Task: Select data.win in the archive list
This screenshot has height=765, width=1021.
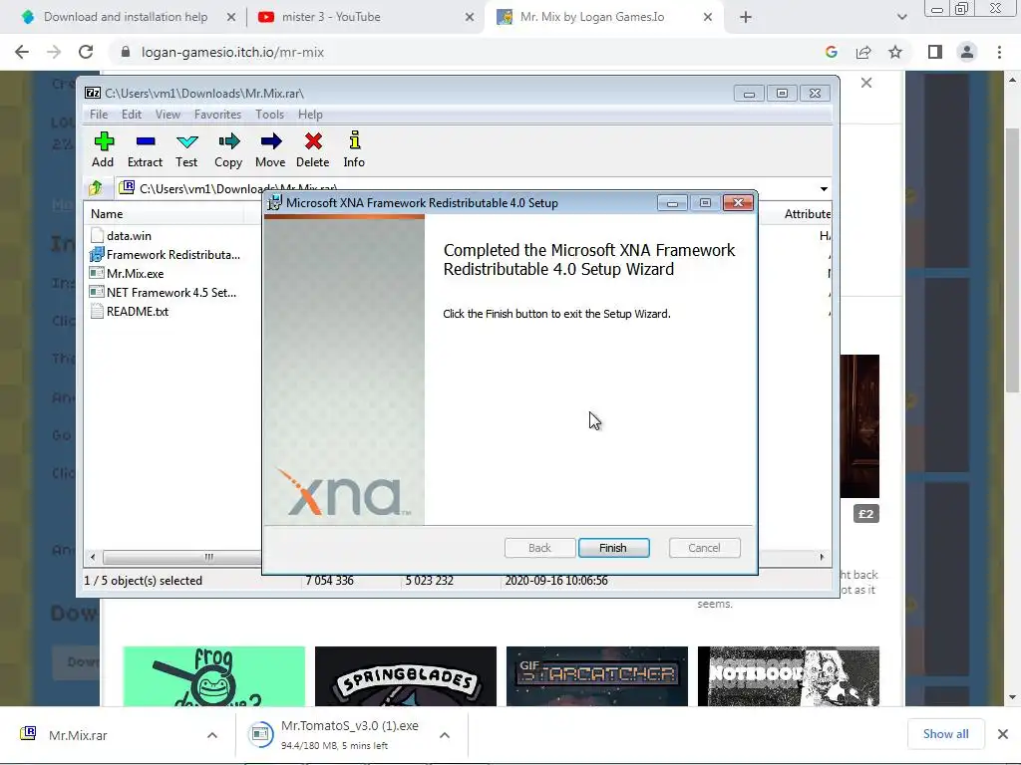Action: point(129,236)
